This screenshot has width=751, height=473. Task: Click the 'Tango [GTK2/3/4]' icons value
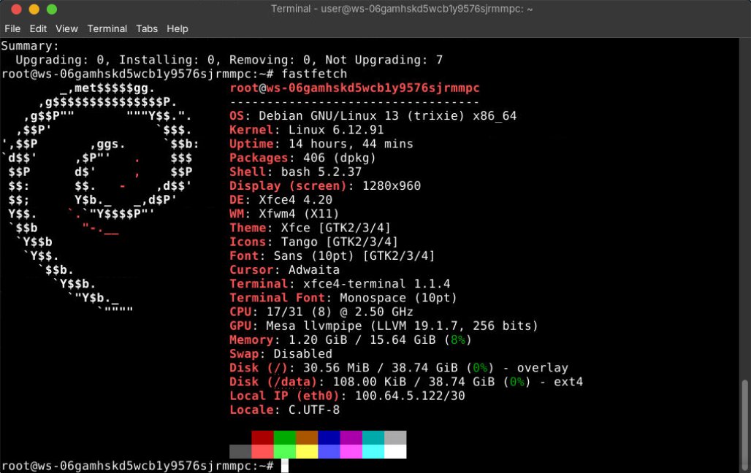click(340, 242)
